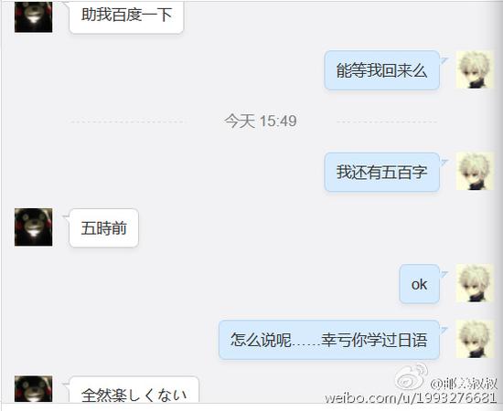Open the bear avatar next to 五時前
The height and width of the screenshot is (411, 503).
pyautogui.click(x=33, y=227)
